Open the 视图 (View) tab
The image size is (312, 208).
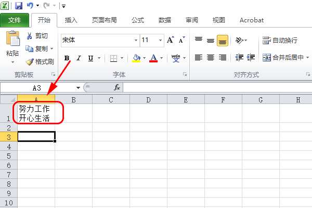(x=219, y=20)
